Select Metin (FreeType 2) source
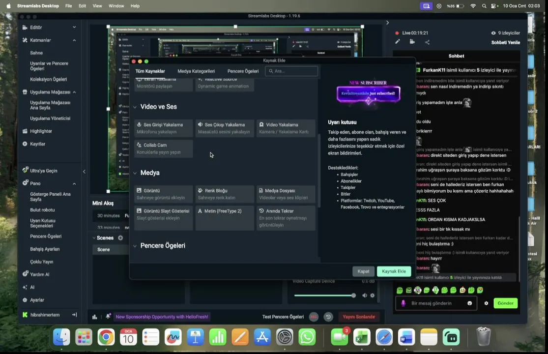548x354 pixels. pos(225,218)
